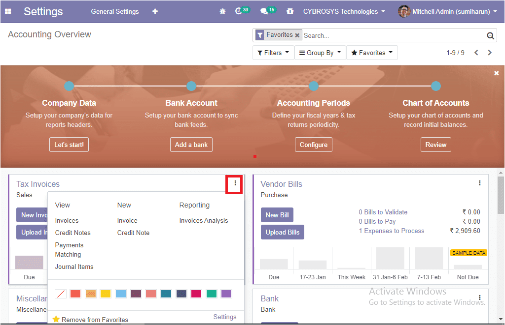Click Review chart of accounts button
This screenshot has height=325, width=505.
pos(436,145)
